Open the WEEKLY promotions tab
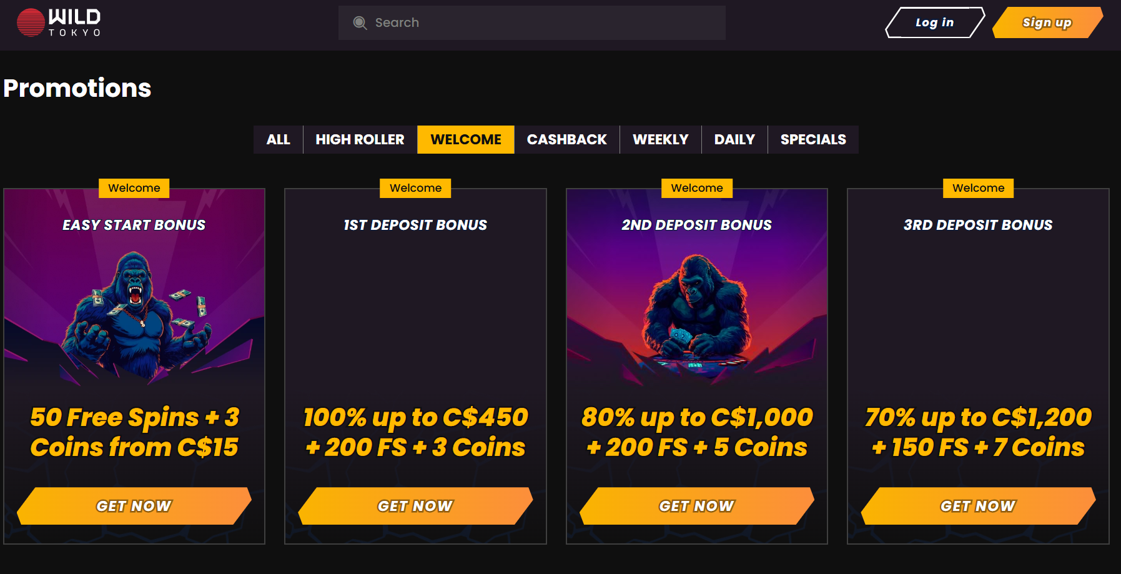 (x=660, y=139)
